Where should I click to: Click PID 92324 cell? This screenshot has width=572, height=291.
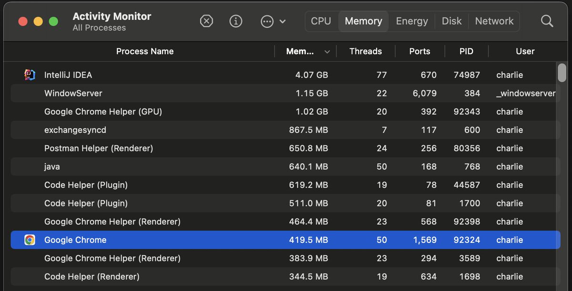pos(467,240)
